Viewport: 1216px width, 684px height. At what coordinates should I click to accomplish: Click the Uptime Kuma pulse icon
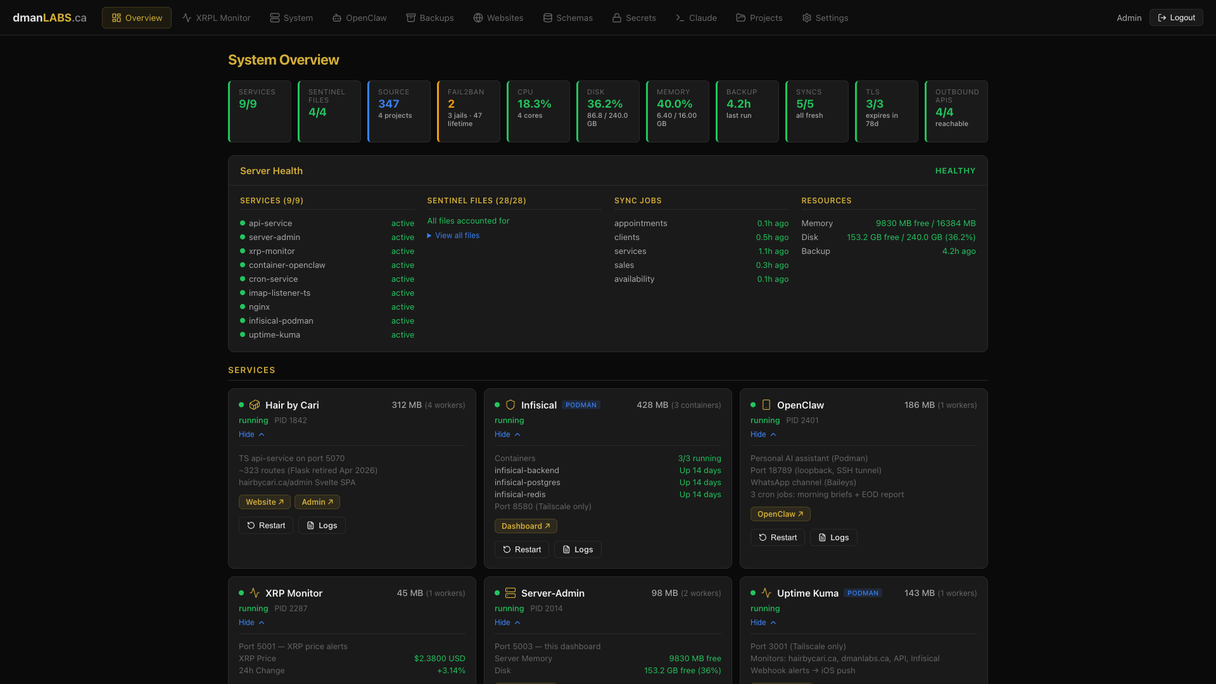pyautogui.click(x=766, y=593)
